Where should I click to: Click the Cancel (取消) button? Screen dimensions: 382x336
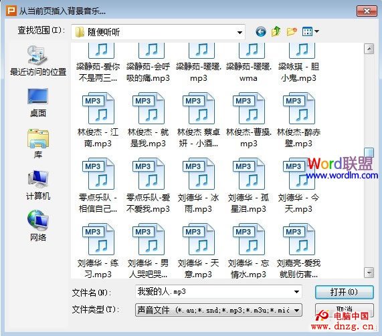click(x=344, y=309)
